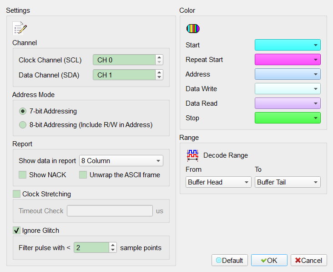Open the Start color picker
This screenshot has height=272, width=333.
click(x=288, y=45)
